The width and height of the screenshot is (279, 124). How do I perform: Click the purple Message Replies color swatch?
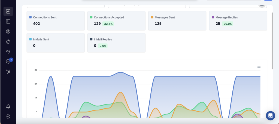(x=213, y=17)
